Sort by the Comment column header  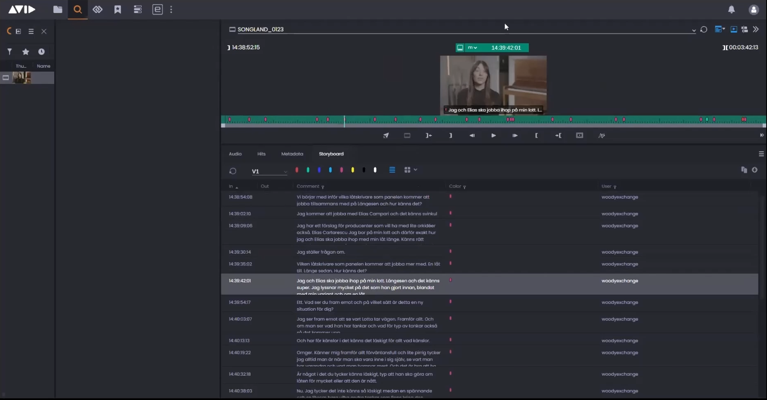[x=308, y=186]
